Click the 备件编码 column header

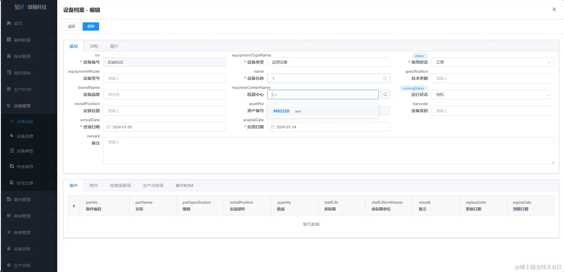[x=104, y=205]
